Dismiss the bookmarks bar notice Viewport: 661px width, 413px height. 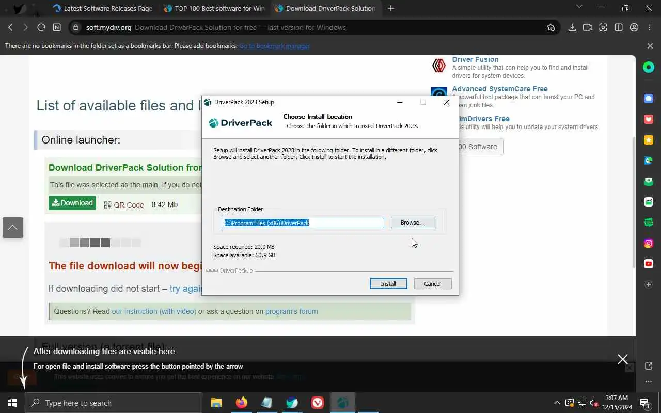coord(650,46)
